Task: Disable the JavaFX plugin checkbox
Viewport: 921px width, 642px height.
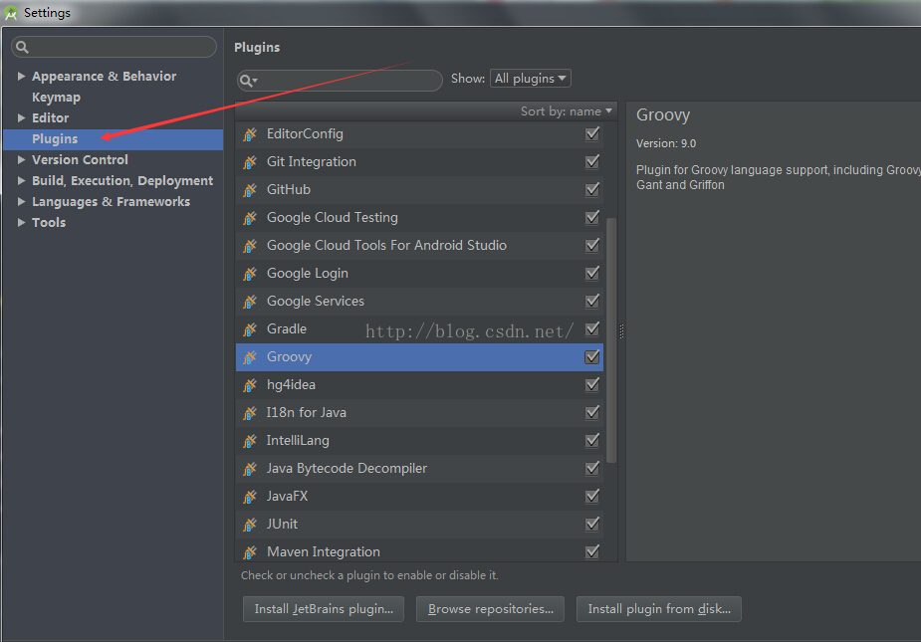Action: [592, 497]
